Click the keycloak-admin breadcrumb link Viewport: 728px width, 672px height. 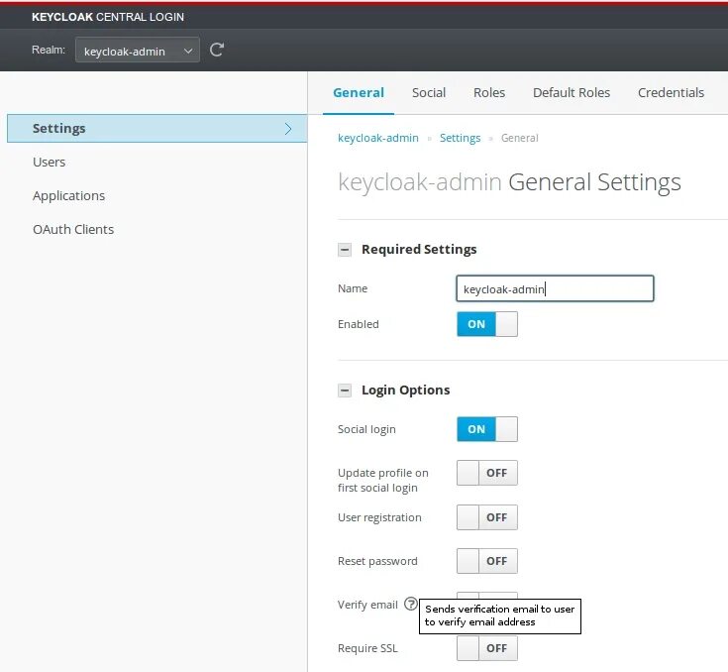pyautogui.click(x=378, y=138)
